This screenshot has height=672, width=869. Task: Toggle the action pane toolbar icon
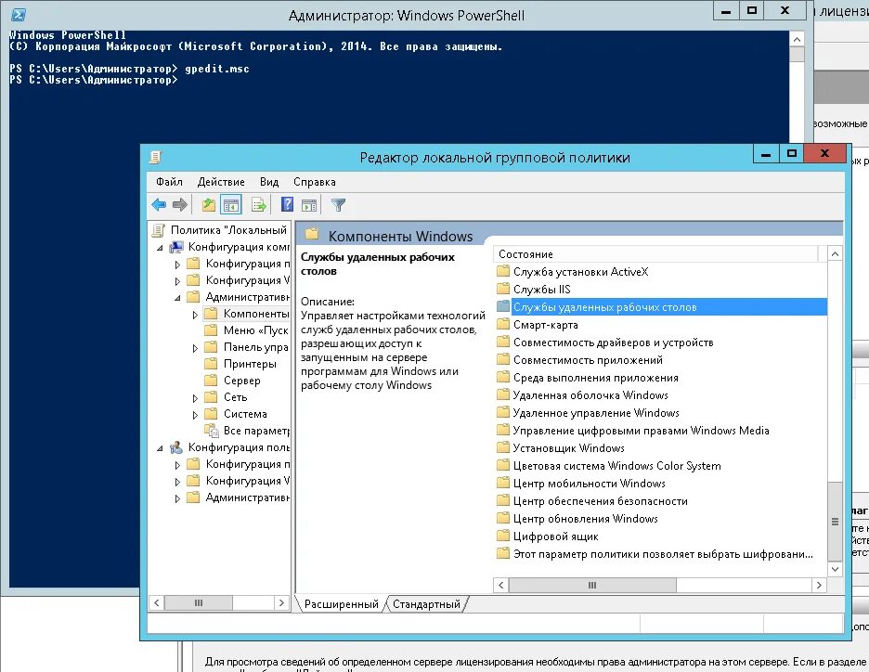(309, 205)
